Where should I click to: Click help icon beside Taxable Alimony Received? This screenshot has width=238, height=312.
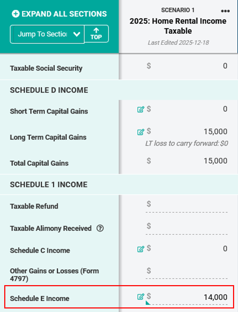pos(100,228)
